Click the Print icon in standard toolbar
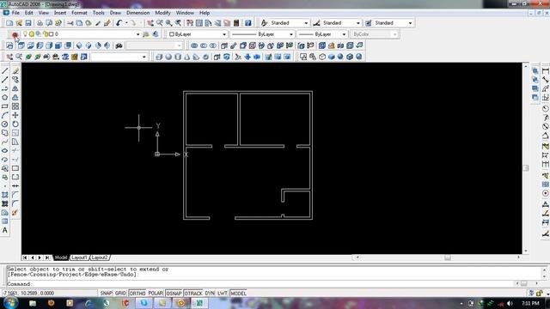The height and width of the screenshot is (309, 550). pos(40,23)
